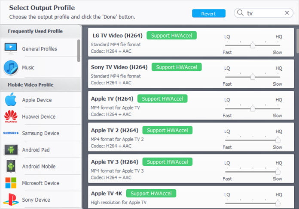Clear the search field with X
Viewport: 299px width, 209px height.
pyautogui.click(x=287, y=13)
